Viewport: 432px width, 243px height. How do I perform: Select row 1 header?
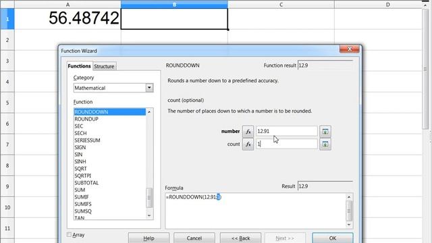pyautogui.click(x=7, y=19)
